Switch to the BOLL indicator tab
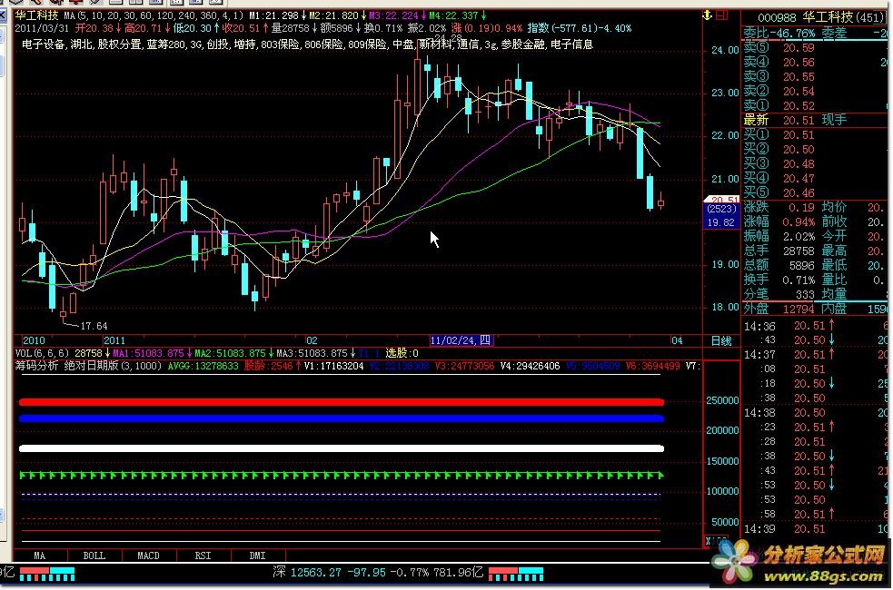This screenshot has height=590, width=893. coord(94,556)
